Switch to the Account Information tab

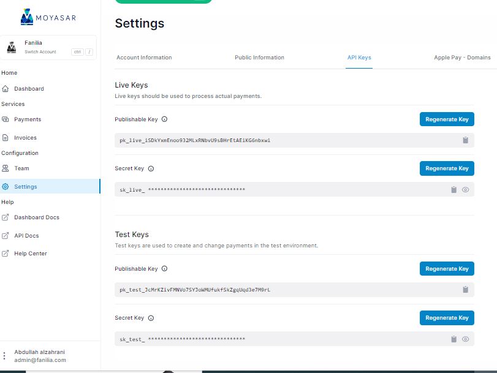pos(144,58)
